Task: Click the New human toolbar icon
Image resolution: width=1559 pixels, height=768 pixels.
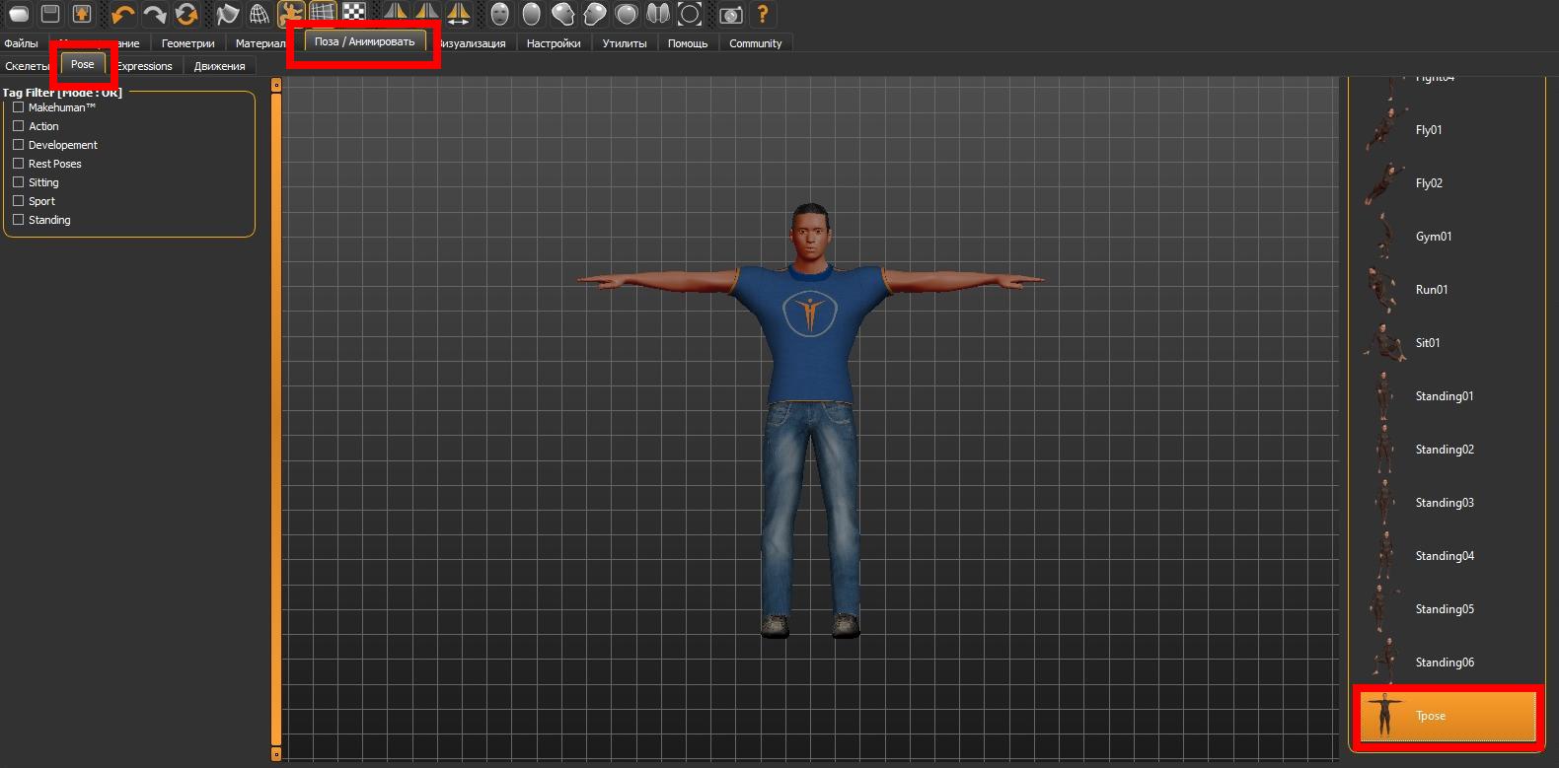Action: pos(19,15)
